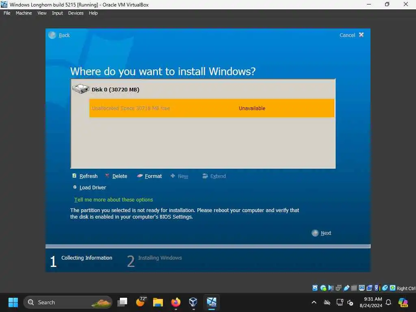This screenshot has height=312, width=416.
Task: Open the File menu
Action: (7, 13)
